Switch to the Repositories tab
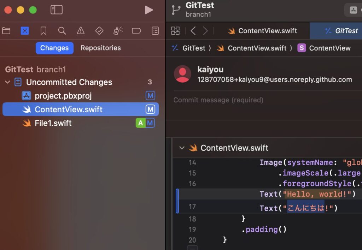The width and height of the screenshot is (362, 250). (x=101, y=48)
